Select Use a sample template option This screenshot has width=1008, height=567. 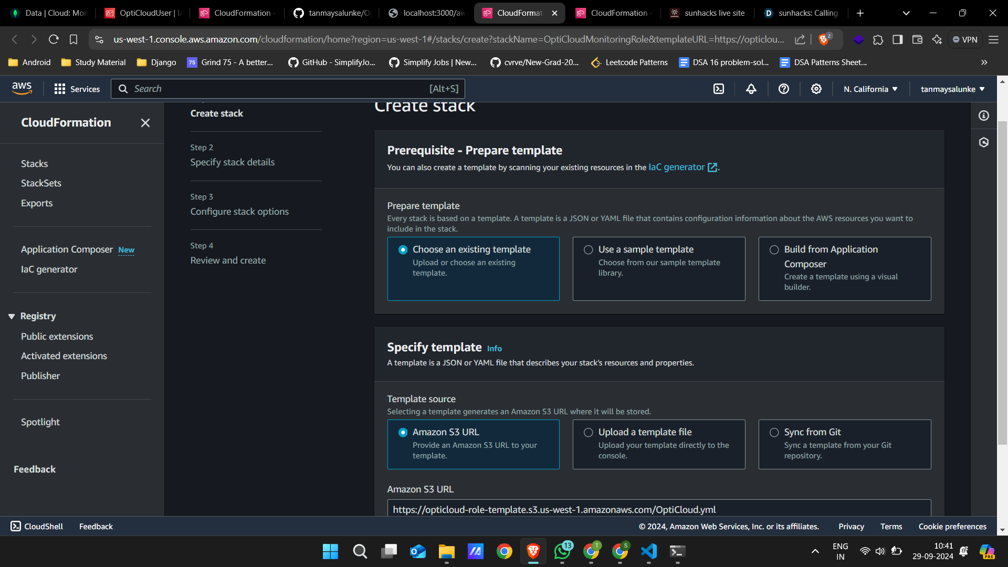tap(589, 250)
